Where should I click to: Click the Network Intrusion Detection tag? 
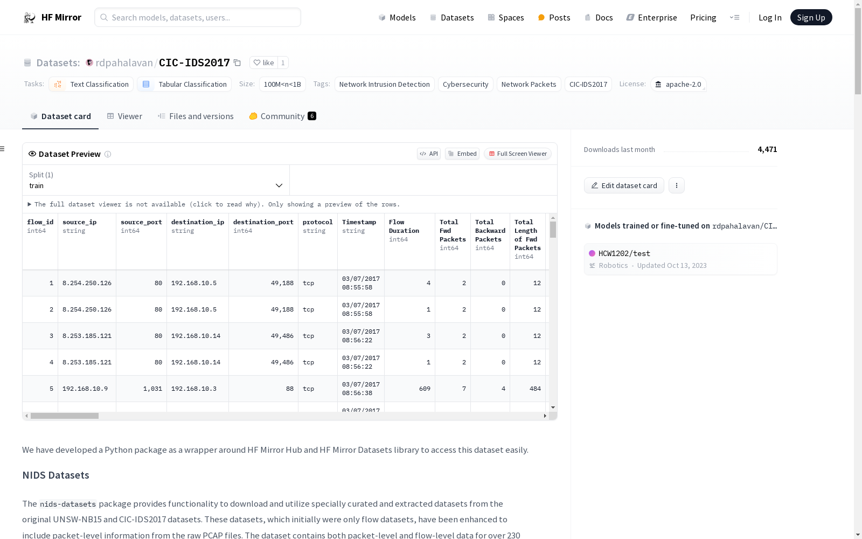point(385,84)
